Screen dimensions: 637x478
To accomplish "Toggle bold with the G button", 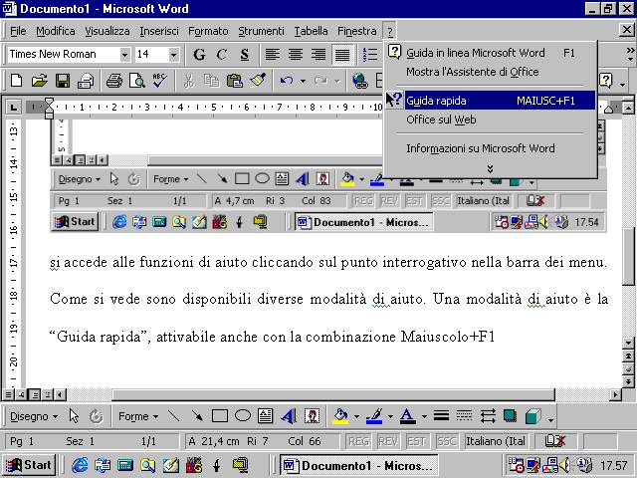I will click(199, 55).
